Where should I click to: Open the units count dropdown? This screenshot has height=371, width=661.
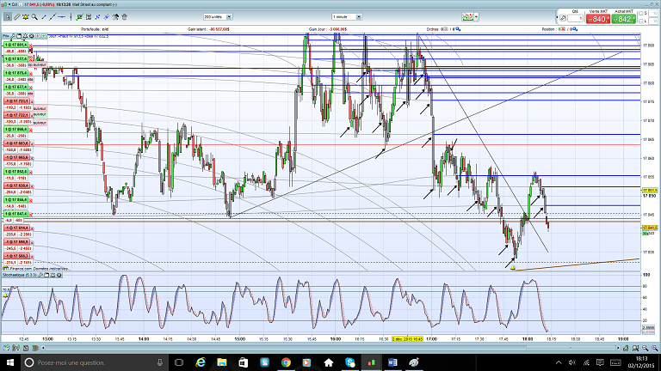218,17
